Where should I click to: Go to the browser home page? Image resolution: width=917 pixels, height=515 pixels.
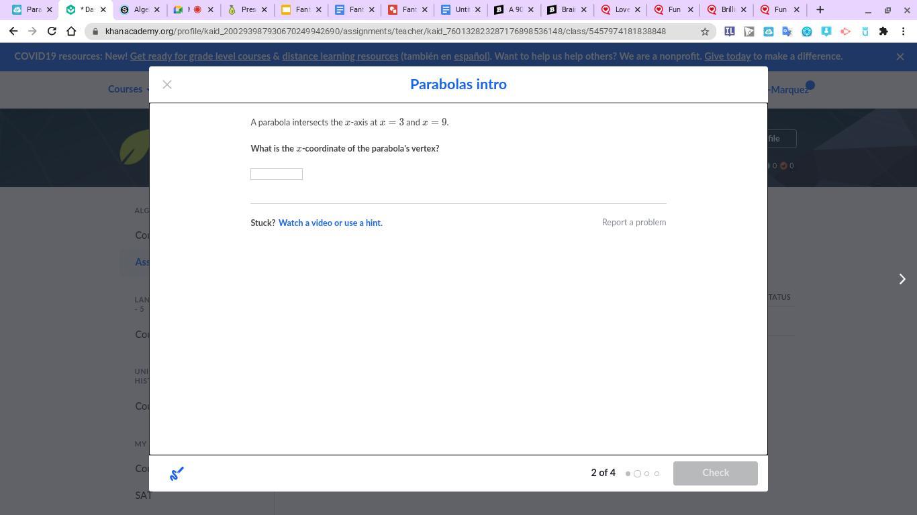click(x=71, y=32)
